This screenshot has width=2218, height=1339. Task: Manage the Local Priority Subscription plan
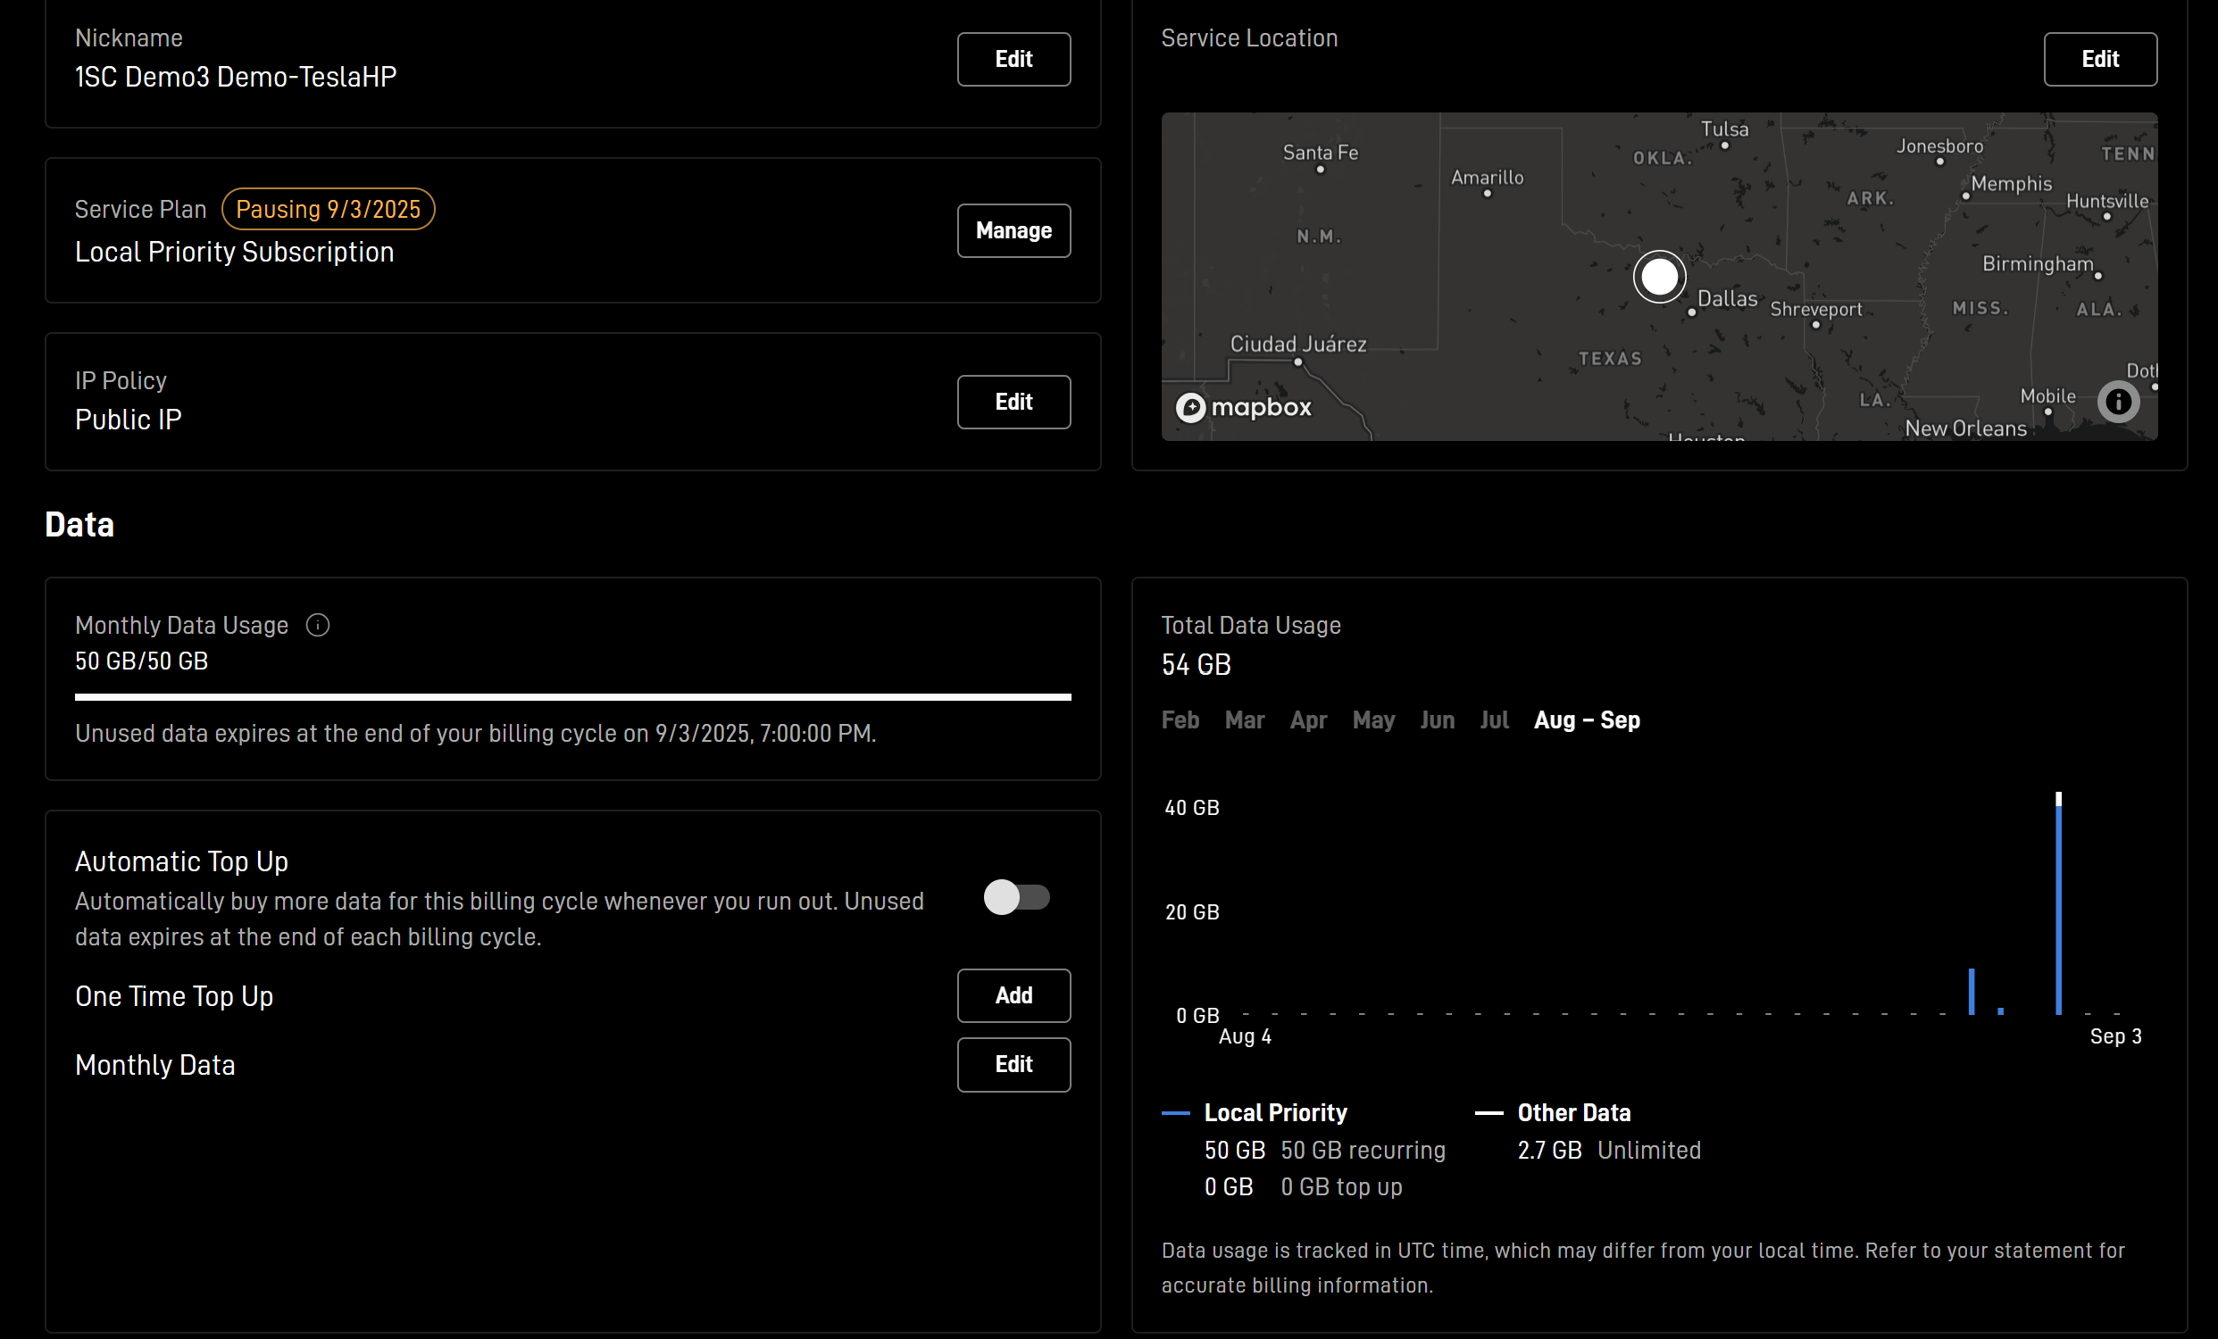(x=1013, y=230)
